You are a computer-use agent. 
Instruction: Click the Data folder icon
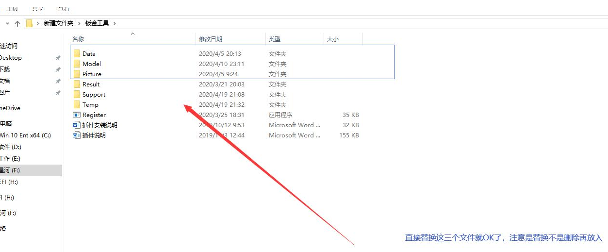(x=77, y=54)
